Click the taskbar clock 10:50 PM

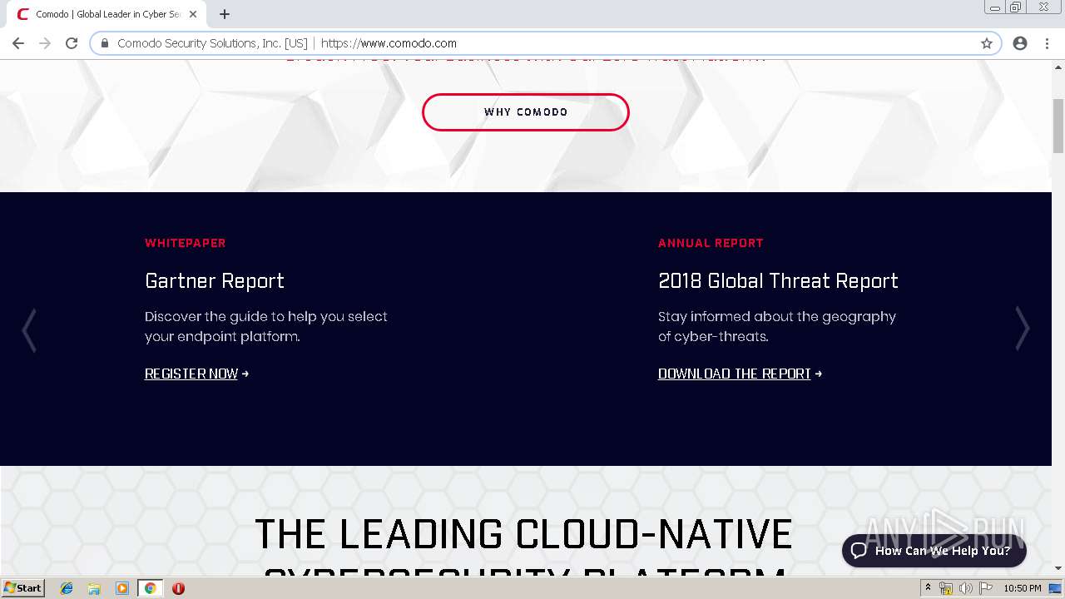click(x=1023, y=588)
